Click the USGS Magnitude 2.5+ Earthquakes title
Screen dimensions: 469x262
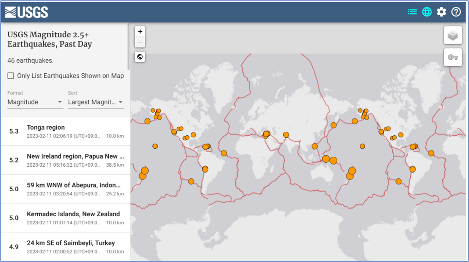click(50, 39)
